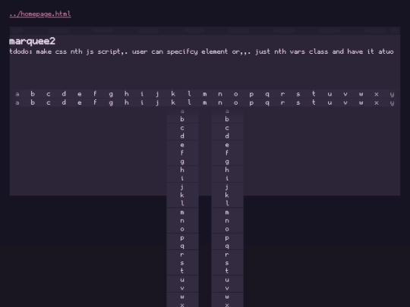410x307 pixels.
Task: Click letter h in the lower horizontal row
Action: pyautogui.click(x=127, y=102)
